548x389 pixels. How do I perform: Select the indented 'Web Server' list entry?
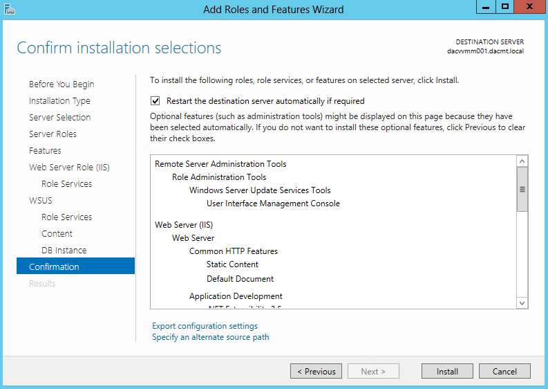(193, 238)
